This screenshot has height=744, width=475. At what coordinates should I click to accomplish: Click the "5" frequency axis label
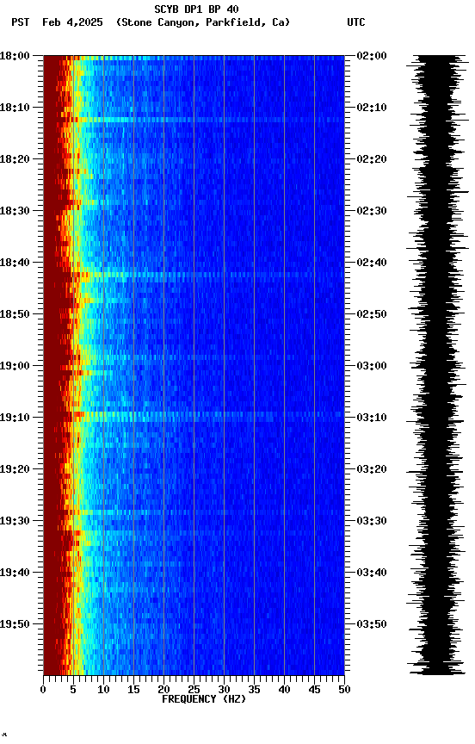[x=73, y=690]
